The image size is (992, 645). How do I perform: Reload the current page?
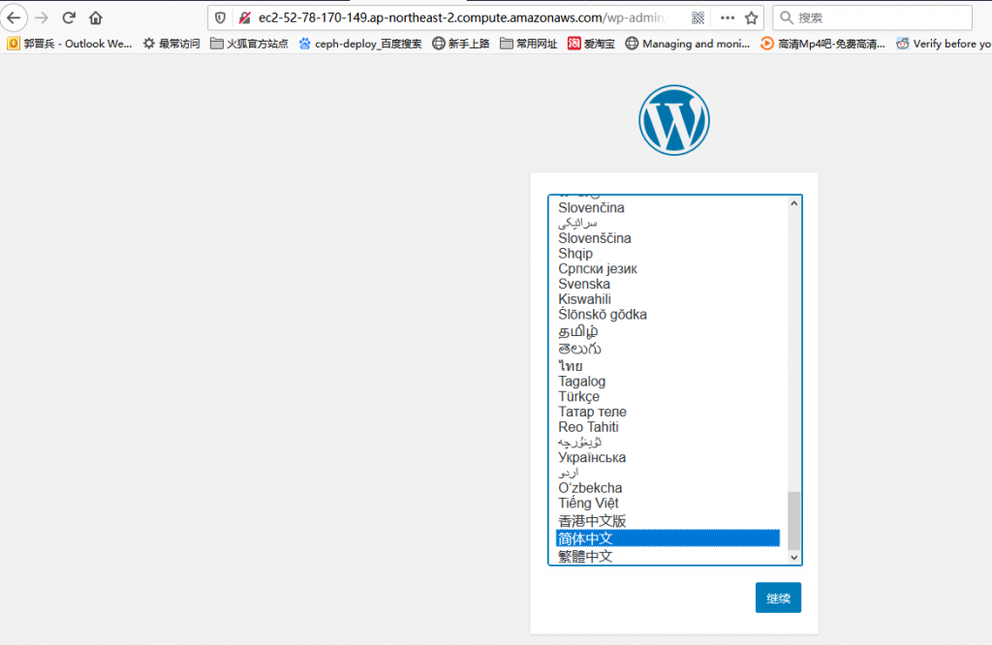tap(69, 17)
